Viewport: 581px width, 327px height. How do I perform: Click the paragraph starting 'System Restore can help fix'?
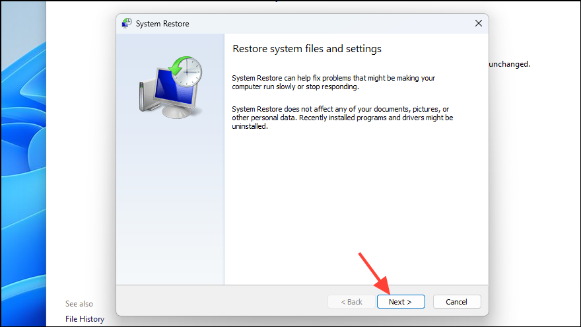(x=333, y=83)
